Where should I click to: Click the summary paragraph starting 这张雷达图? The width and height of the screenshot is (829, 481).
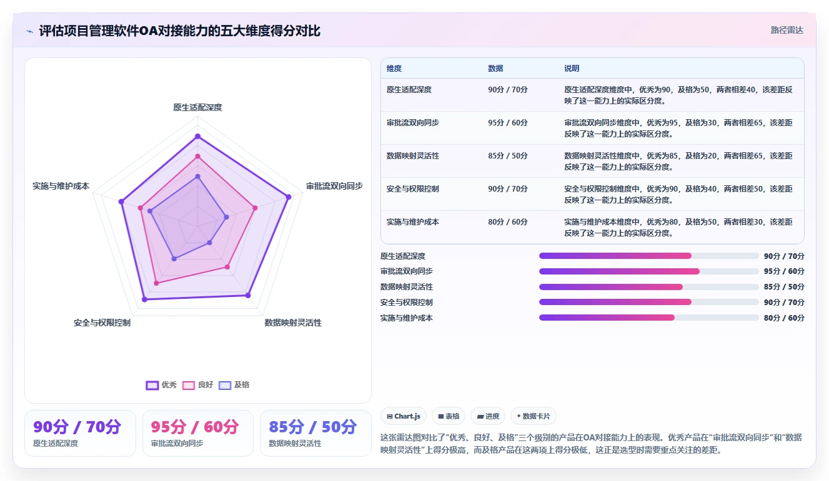click(592, 444)
